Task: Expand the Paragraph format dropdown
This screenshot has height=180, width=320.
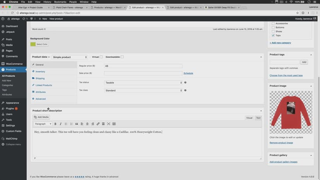Action: tap(43, 124)
